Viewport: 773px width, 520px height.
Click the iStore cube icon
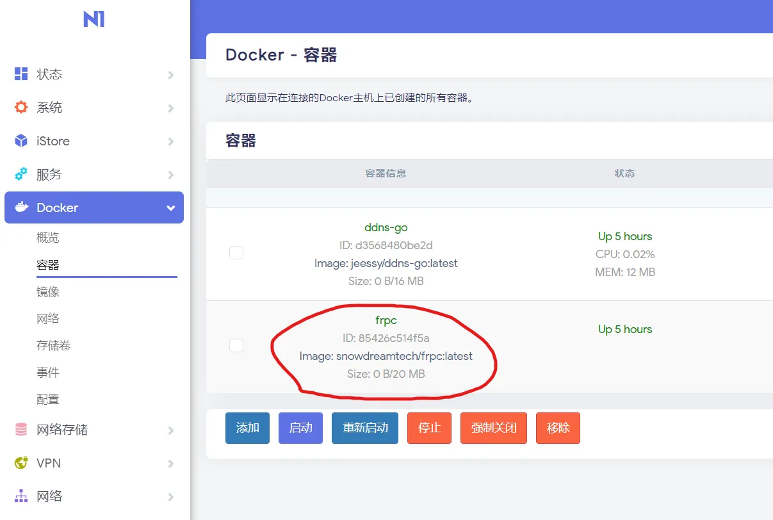[21, 141]
